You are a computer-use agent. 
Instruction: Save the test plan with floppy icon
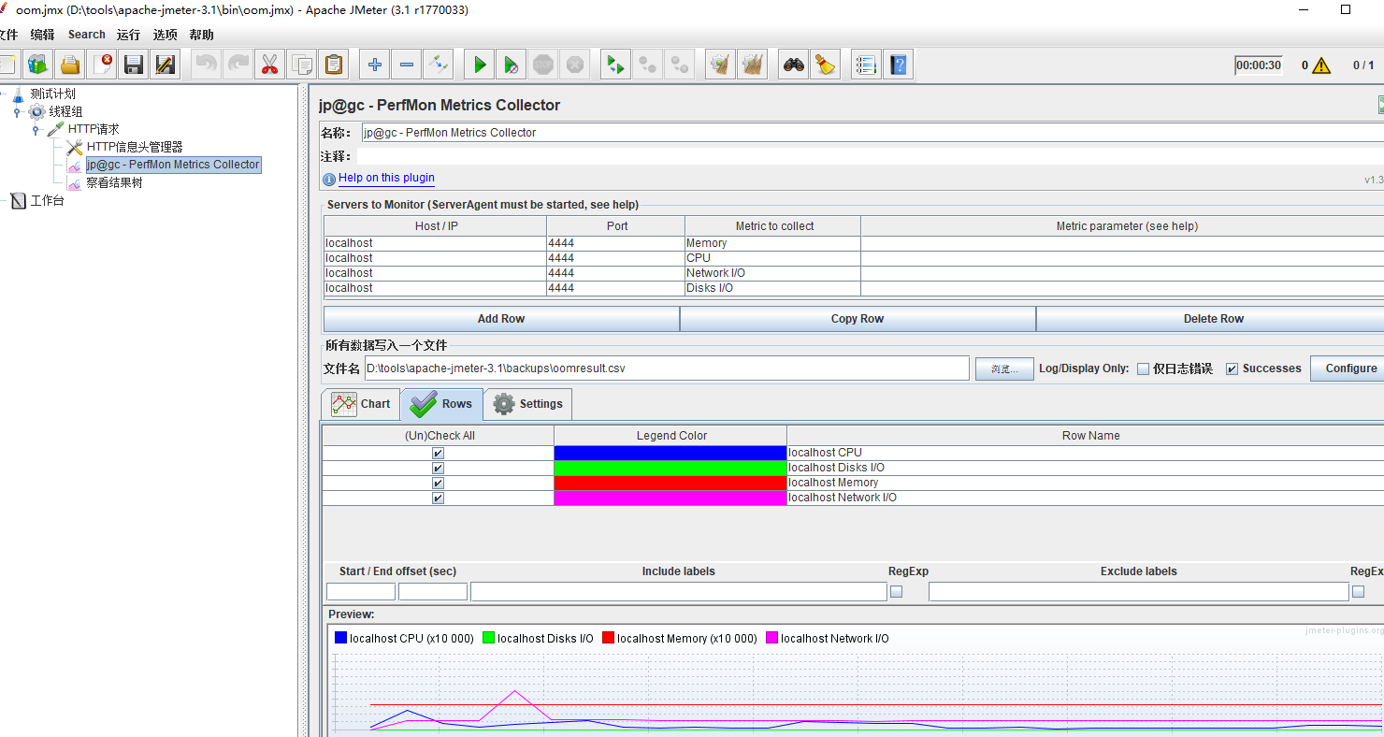pyautogui.click(x=134, y=65)
